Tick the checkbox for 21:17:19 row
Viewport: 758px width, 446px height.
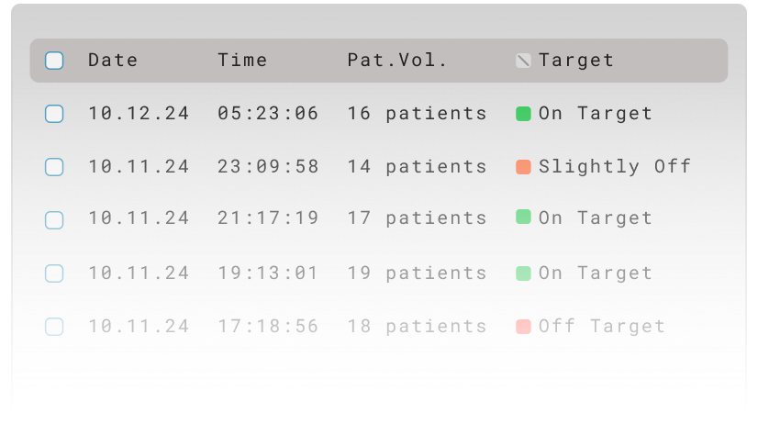click(x=54, y=220)
